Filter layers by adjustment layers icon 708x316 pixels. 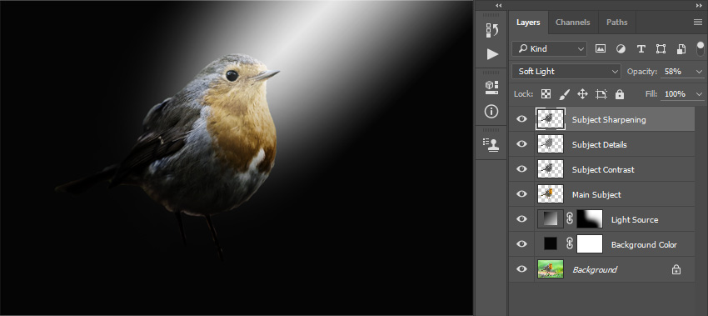621,49
